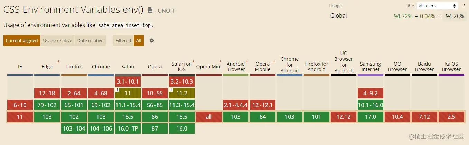Toggle the All browsers option
469x145 pixels.
[x=139, y=40]
